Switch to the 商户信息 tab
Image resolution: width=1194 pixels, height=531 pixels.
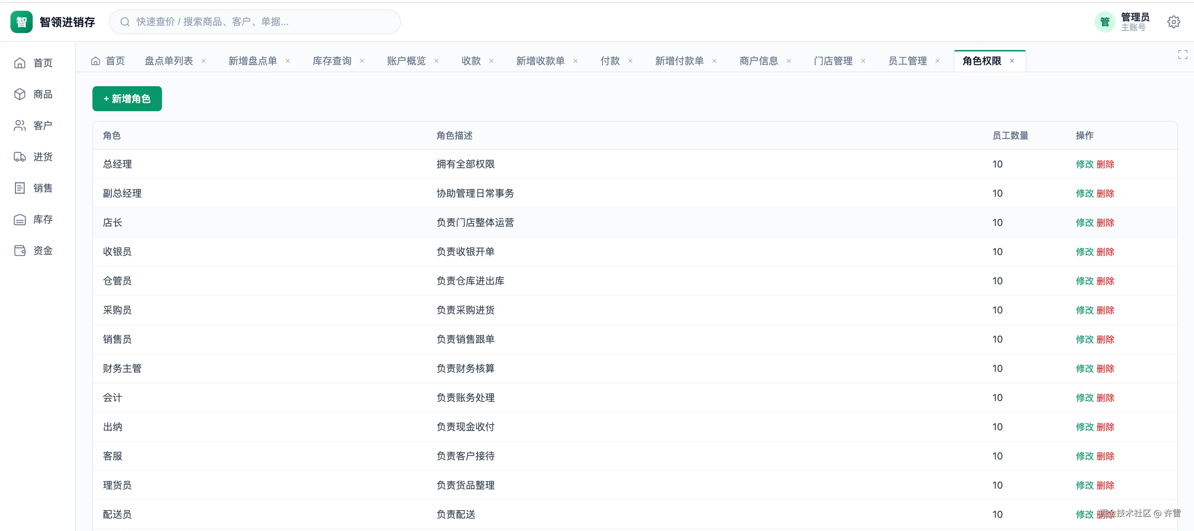coord(759,61)
